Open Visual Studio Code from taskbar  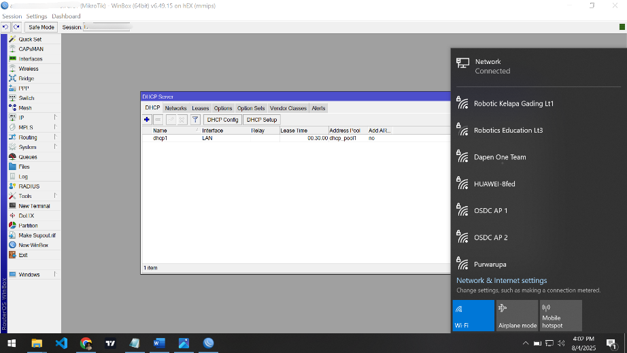click(61, 343)
